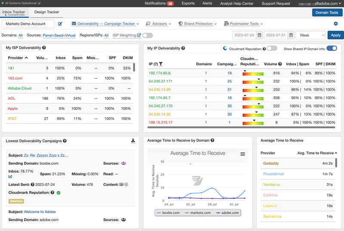Click the Volume column help icon
The height and width of the screenshot is (231, 344).
point(280,64)
